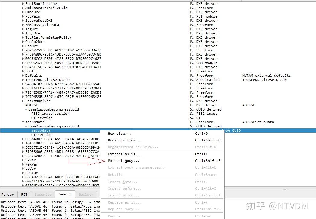Expand the KekVar node
This screenshot has height=219, width=316.
point(23,164)
